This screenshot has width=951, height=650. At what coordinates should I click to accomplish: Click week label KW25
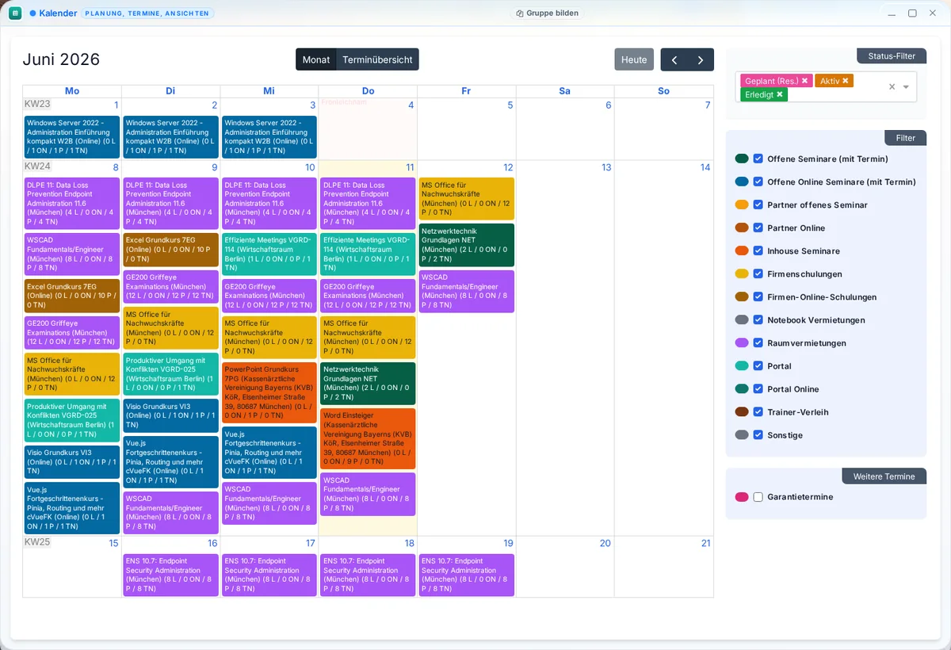coord(37,542)
